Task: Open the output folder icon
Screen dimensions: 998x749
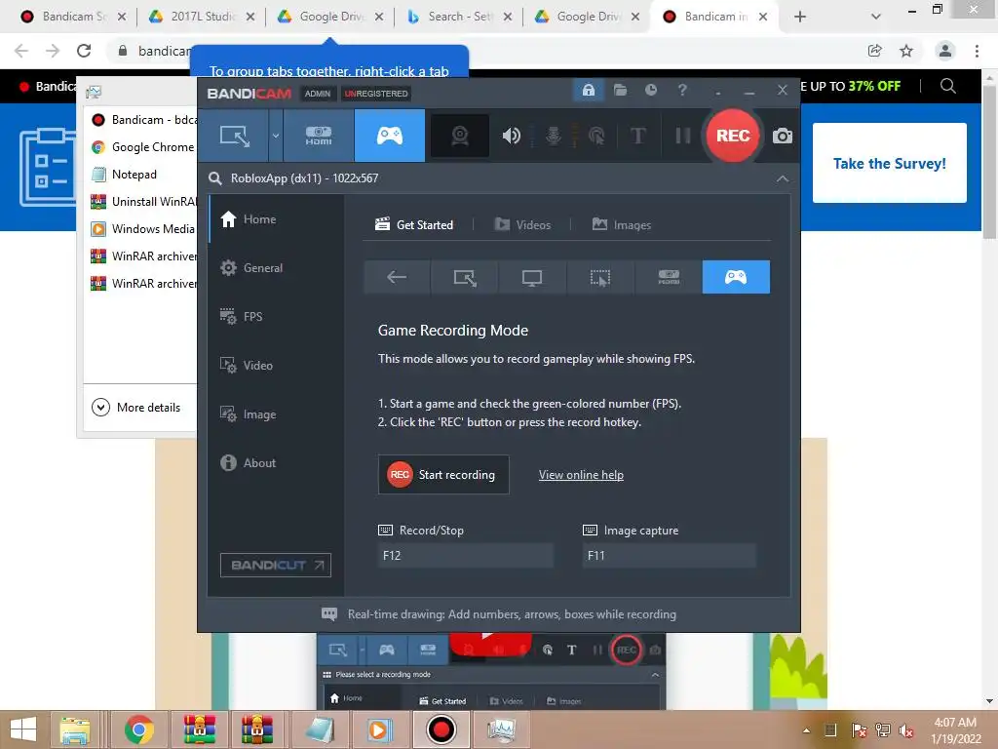Action: click(620, 90)
